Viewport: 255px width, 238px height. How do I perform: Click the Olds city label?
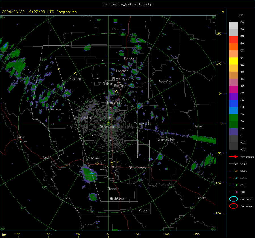tap(108, 118)
